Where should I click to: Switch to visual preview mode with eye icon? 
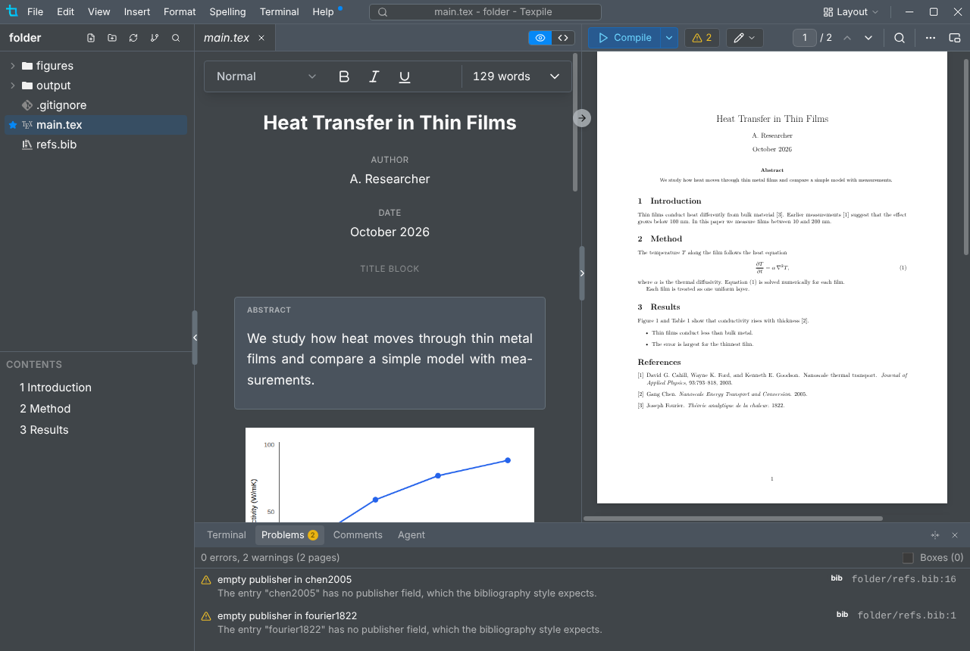tap(540, 38)
